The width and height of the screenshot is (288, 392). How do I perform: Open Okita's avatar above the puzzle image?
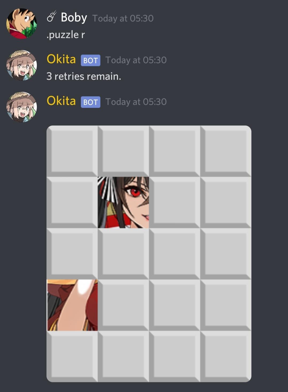pos(22,107)
